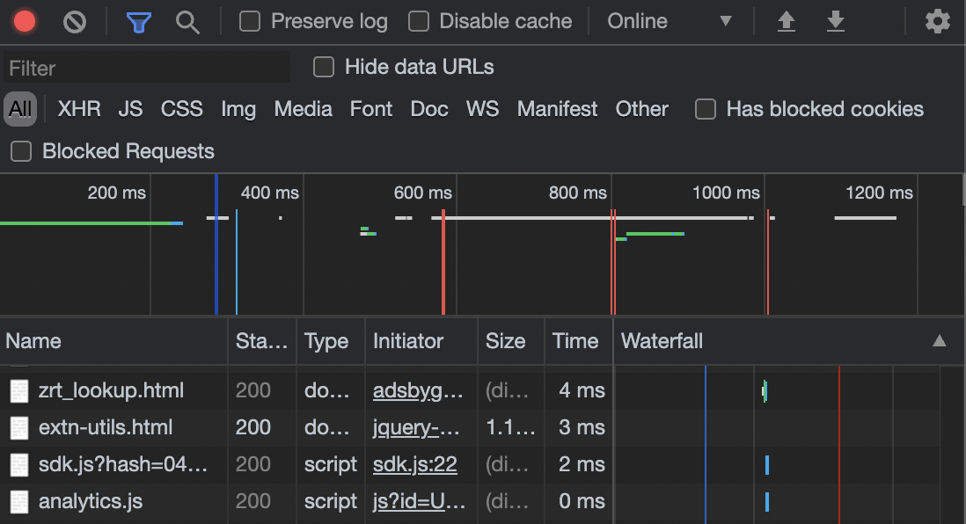Viewport: 966px width, 524px height.
Task: Toggle the filter funnel icon
Action: (139, 22)
